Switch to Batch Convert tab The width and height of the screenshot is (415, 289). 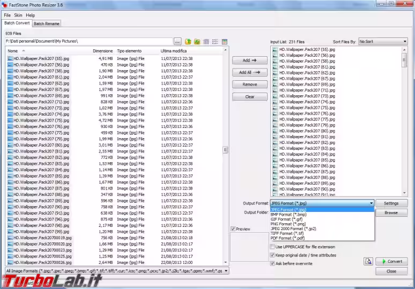[17, 23]
